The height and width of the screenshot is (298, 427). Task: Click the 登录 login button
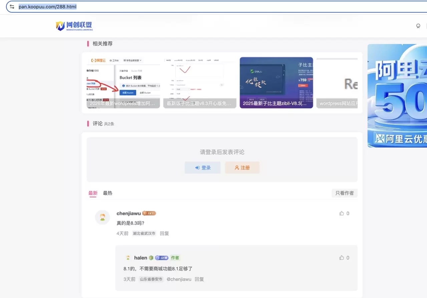pyautogui.click(x=203, y=168)
